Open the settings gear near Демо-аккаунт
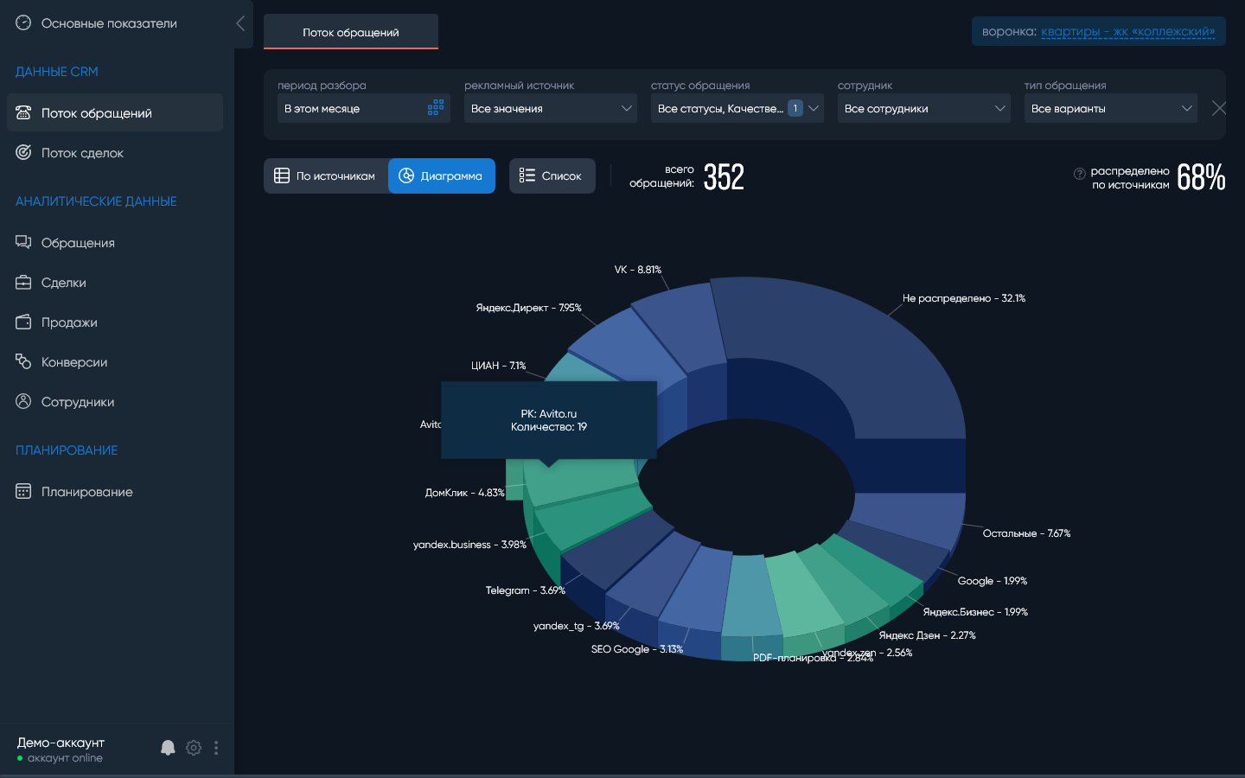This screenshot has height=778, width=1245. pos(194,748)
